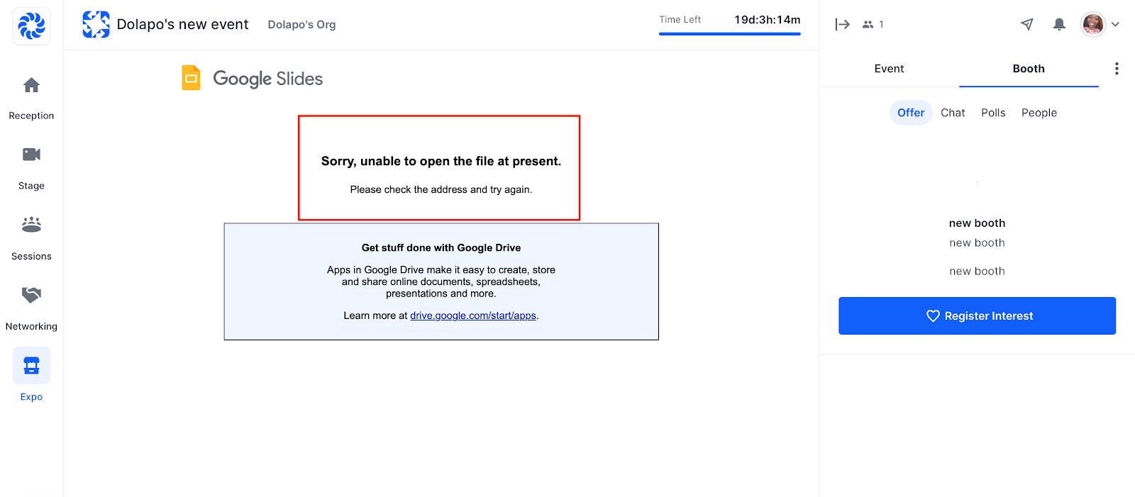Open the Chat sub-tab

coord(953,113)
